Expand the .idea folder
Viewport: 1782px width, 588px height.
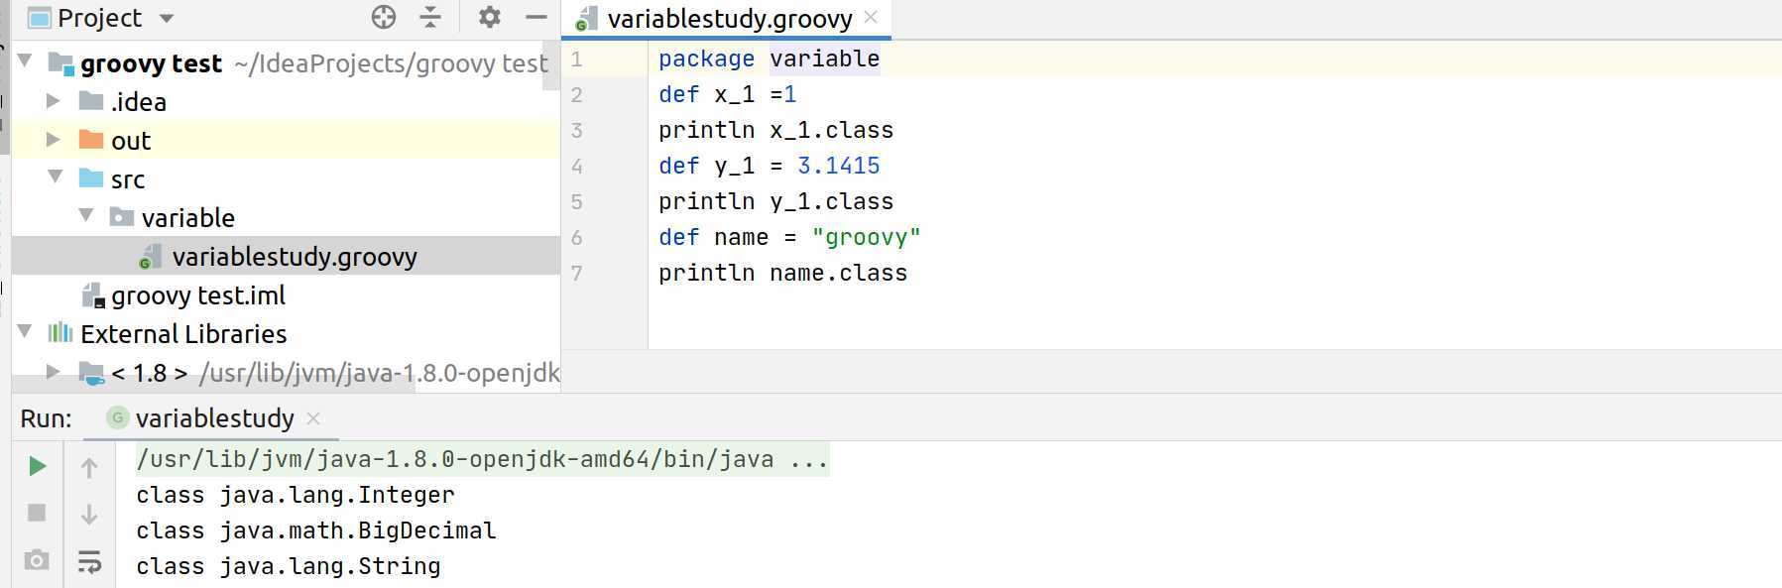(x=54, y=101)
